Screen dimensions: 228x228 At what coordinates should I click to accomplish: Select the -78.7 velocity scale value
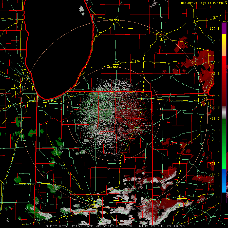click(x=215, y=164)
